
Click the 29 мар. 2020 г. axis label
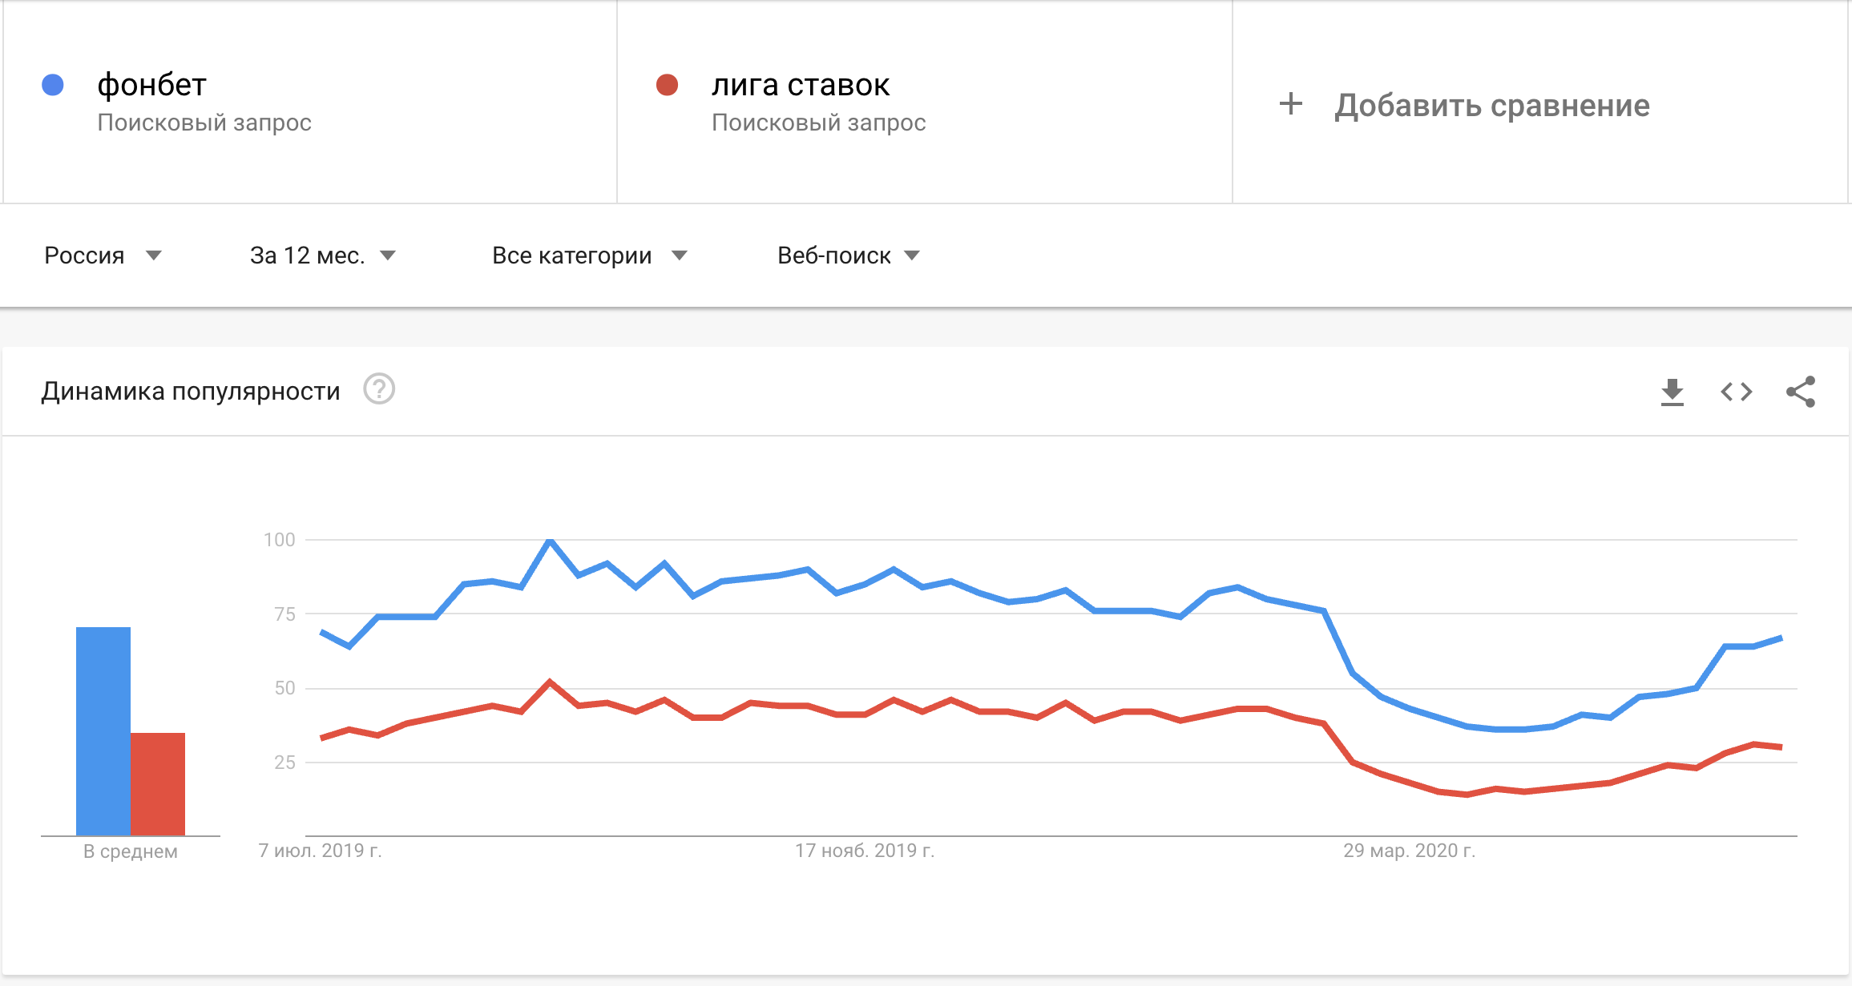point(1409,851)
